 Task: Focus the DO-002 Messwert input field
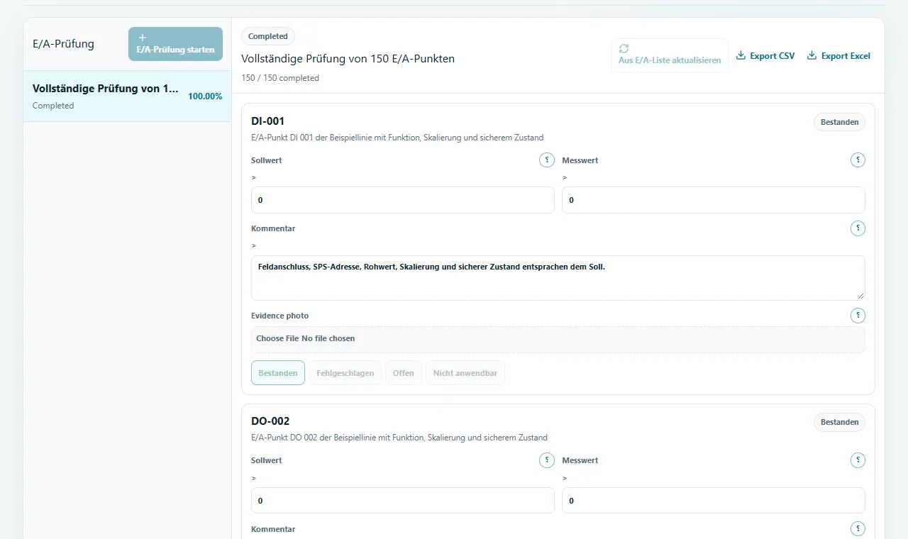click(x=714, y=501)
